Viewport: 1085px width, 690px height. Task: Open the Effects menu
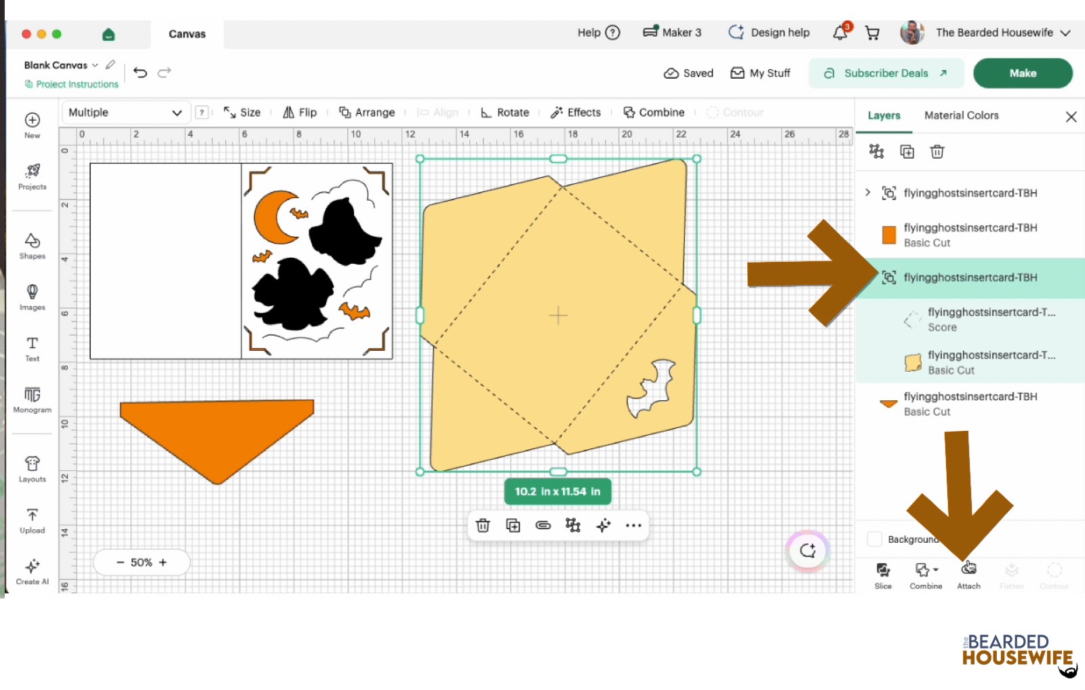(576, 113)
